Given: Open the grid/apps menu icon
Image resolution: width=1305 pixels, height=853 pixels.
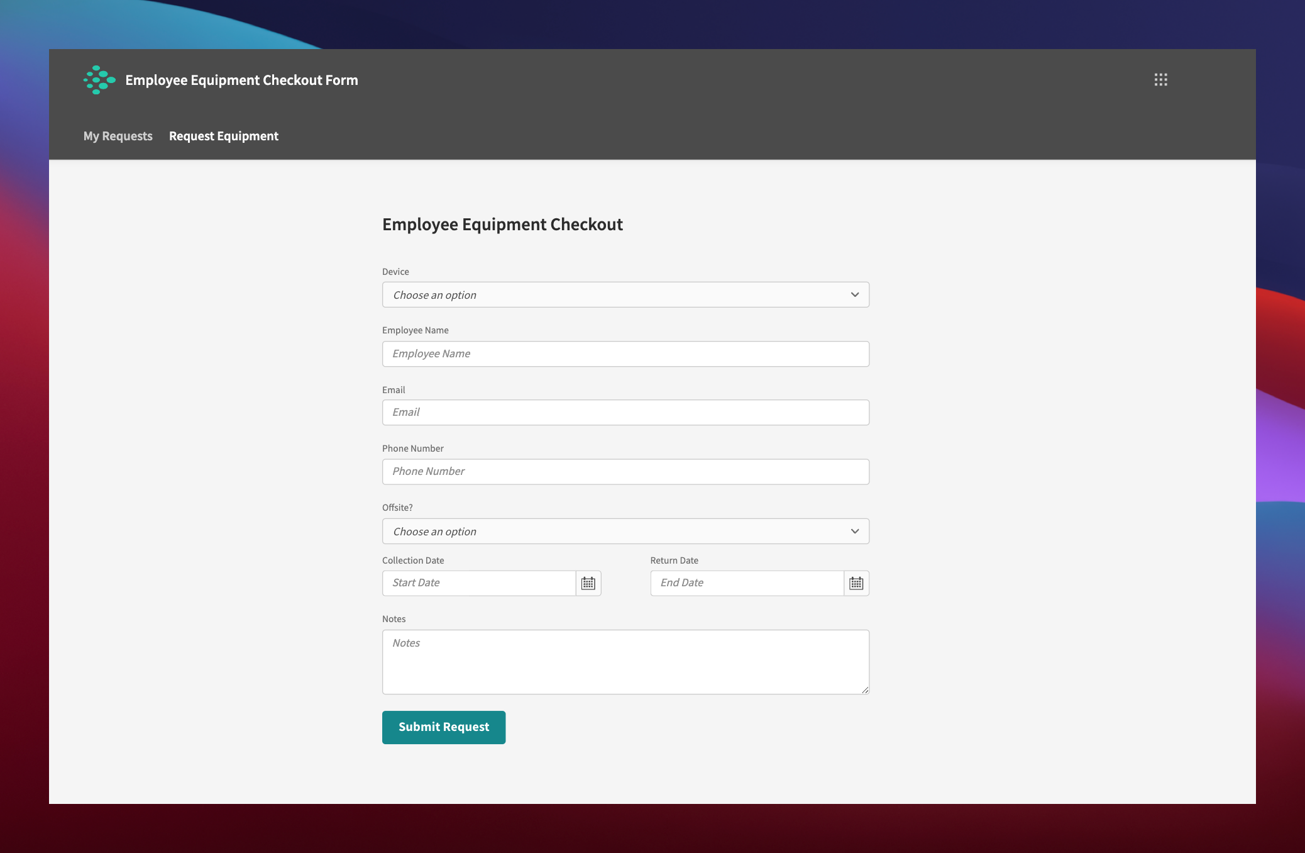Looking at the screenshot, I should [1160, 79].
